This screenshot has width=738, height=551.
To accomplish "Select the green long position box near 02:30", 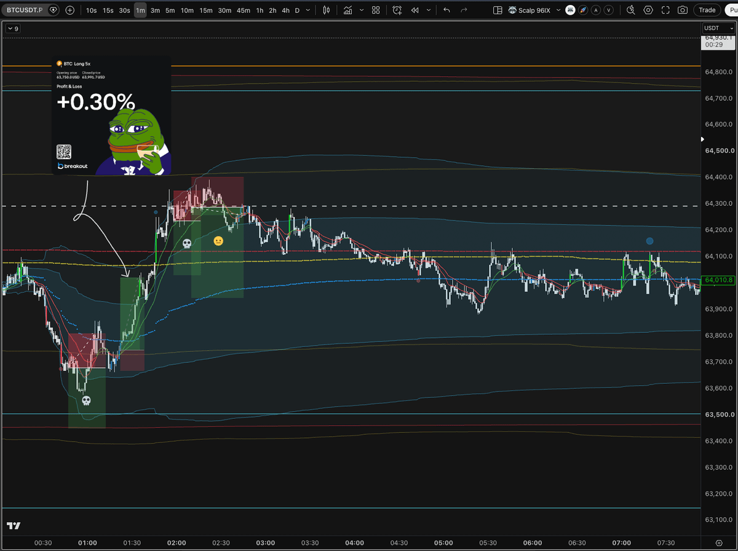I will click(x=217, y=254).
